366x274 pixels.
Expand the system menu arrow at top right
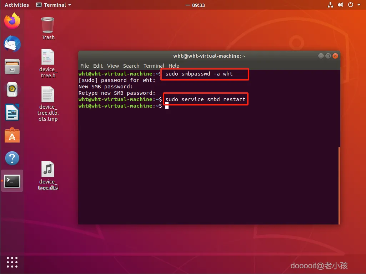tap(359, 5)
